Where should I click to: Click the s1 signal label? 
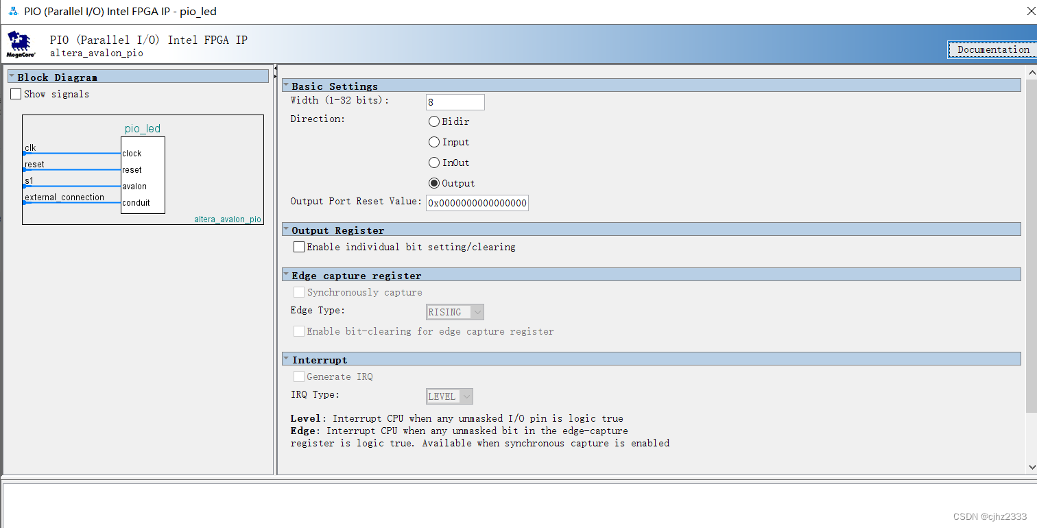click(x=29, y=181)
